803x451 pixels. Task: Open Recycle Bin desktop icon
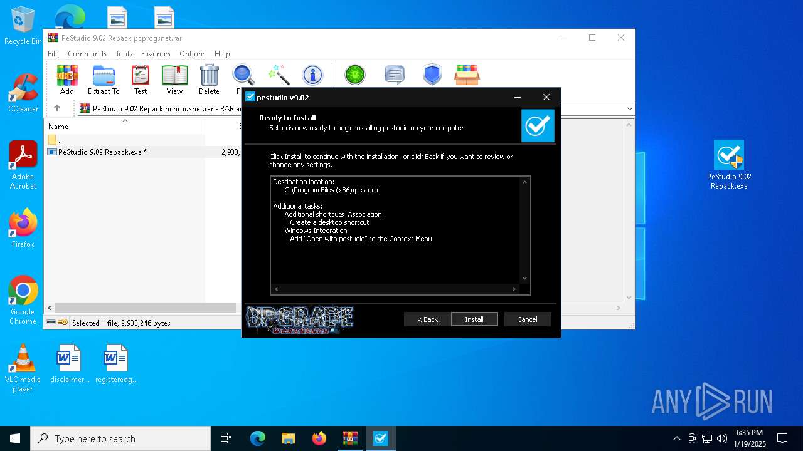point(23,26)
